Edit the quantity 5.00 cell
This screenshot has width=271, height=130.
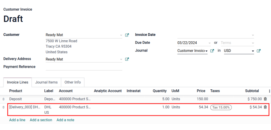(166, 99)
